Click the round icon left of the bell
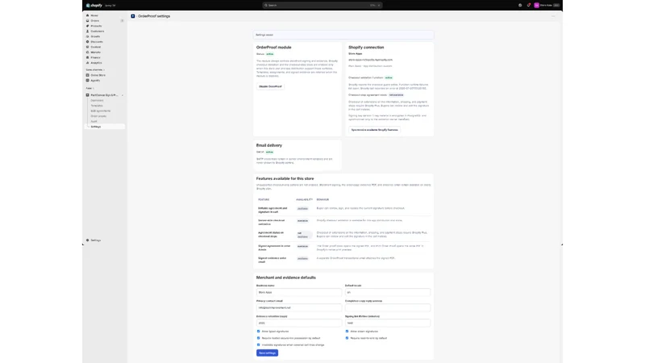The height and width of the screenshot is (363, 645). click(x=520, y=6)
